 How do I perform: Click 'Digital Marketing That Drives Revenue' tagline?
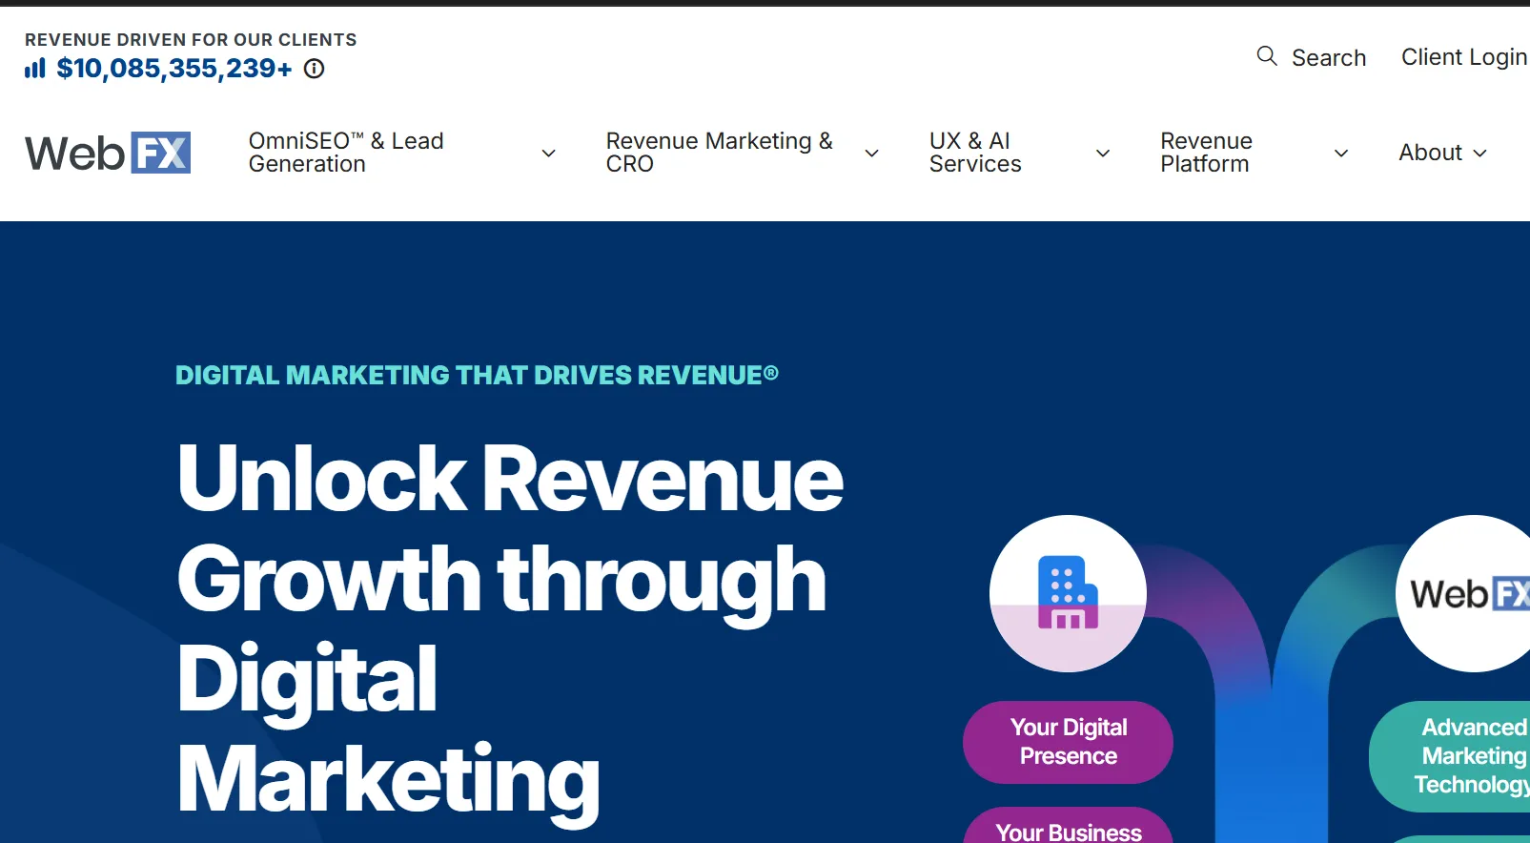click(477, 375)
